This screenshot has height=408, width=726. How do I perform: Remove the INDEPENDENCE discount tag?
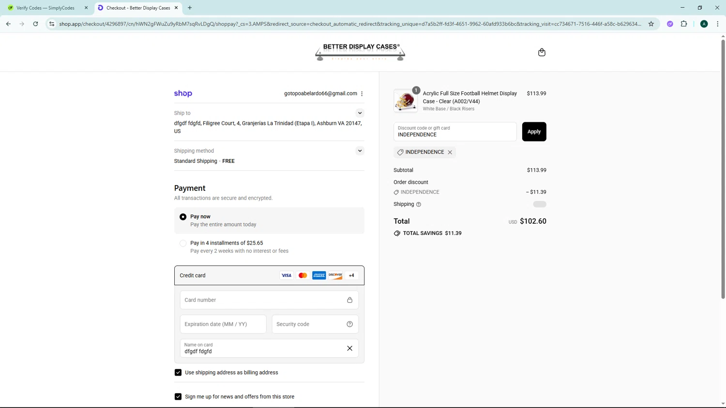coord(450,152)
